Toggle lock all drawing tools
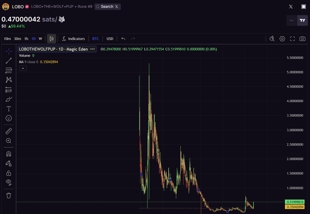This screenshot has width=310, height=214. 9,173
